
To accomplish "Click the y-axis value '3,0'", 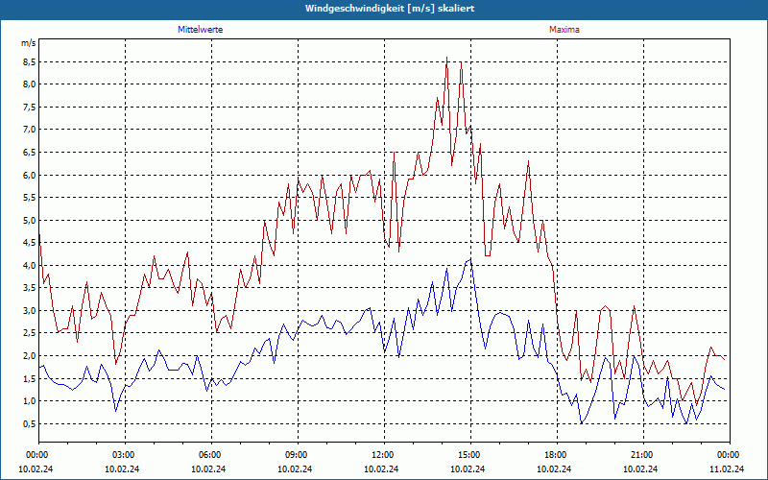I will pyautogui.click(x=30, y=310).
